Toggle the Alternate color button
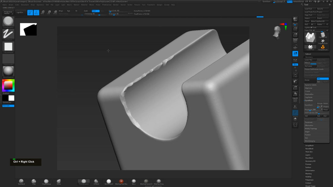This screenshot has height=187, width=333. (8, 106)
